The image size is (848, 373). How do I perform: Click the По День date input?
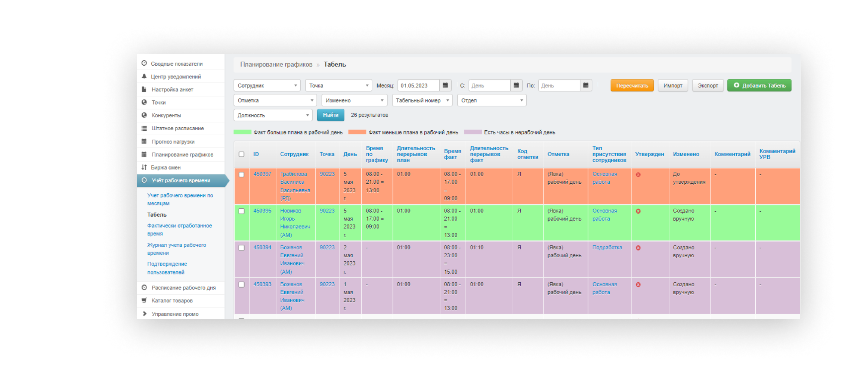tap(559, 86)
